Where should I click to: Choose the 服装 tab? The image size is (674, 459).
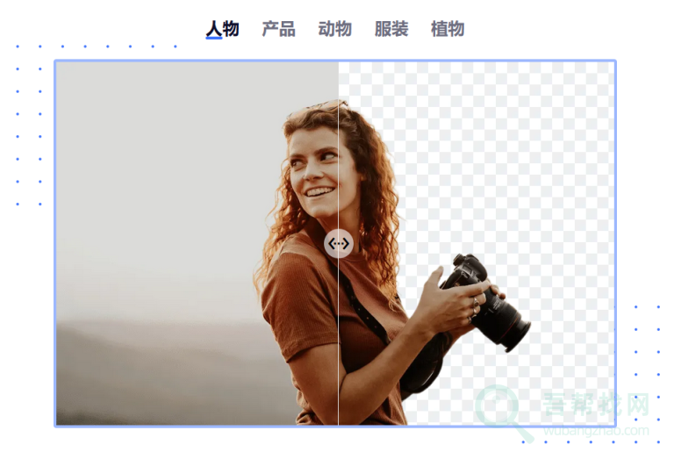coord(391,29)
